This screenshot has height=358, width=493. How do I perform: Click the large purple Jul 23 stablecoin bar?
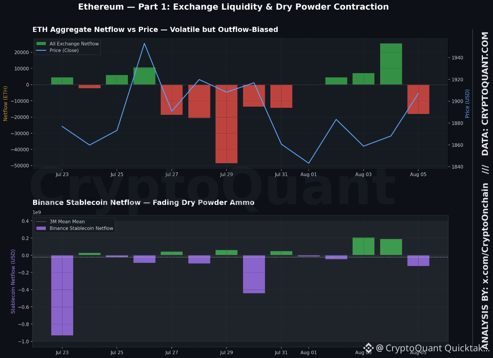[62, 295]
